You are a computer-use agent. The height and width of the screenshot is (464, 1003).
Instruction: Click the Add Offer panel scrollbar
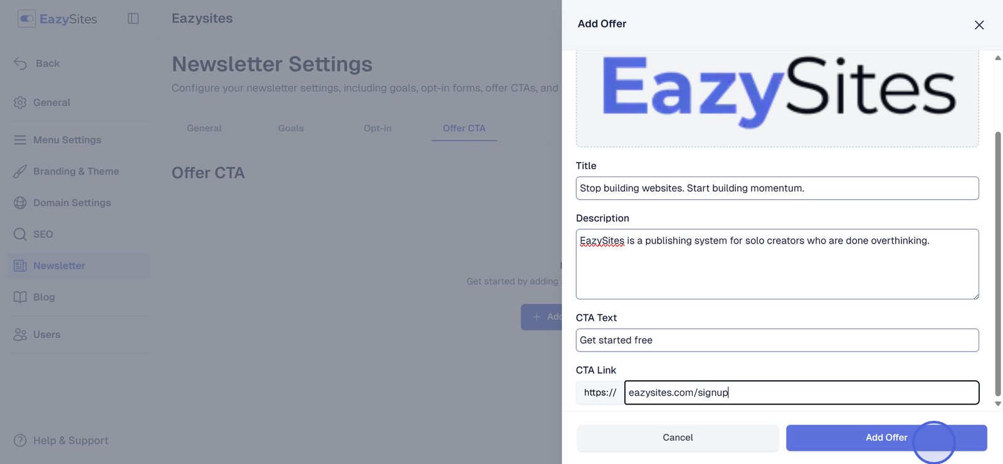pyautogui.click(x=998, y=263)
